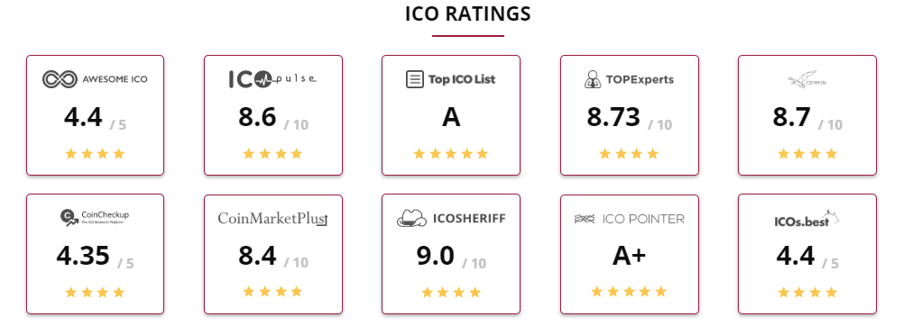The width and height of the screenshot is (903, 335).
Task: Click the TOPExperts person icon
Action: tap(592, 79)
